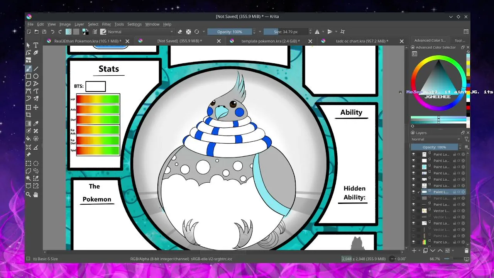Toggle lock on the selected Paint layer
This screenshot has height=278, width=494.
[x=454, y=192]
